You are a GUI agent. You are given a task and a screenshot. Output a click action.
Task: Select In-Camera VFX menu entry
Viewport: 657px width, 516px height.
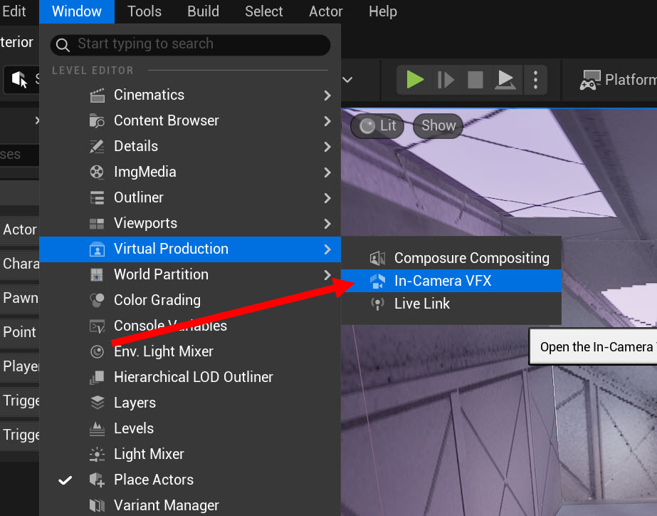(451, 281)
